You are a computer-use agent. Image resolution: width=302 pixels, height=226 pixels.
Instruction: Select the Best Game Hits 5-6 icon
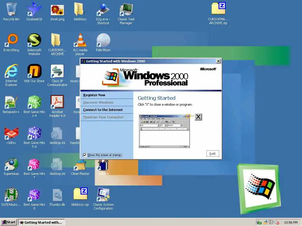point(34,133)
